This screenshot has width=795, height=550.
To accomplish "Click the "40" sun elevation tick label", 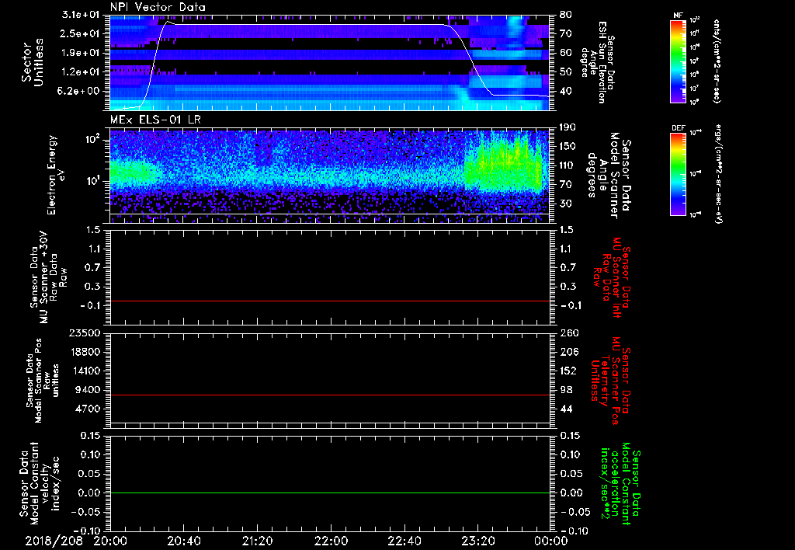I will point(565,92).
